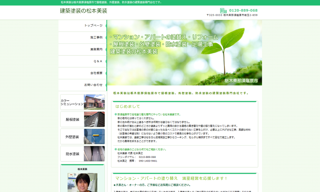Click the sprout hero banner image
This screenshot has width=320, height=192.
coord(184,53)
